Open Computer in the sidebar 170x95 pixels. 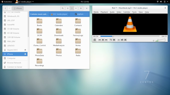15,58
